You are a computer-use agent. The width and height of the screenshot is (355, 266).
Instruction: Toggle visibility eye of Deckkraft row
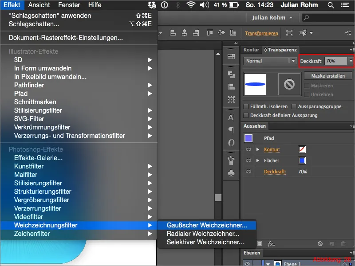coord(248,172)
